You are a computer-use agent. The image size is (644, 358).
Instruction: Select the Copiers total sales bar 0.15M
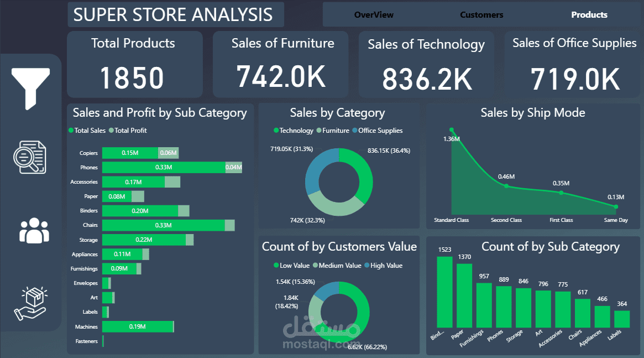coord(130,153)
